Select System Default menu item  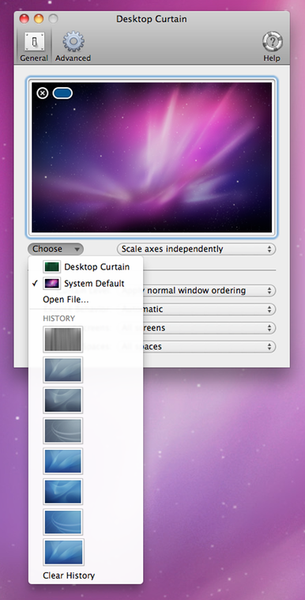86,284
